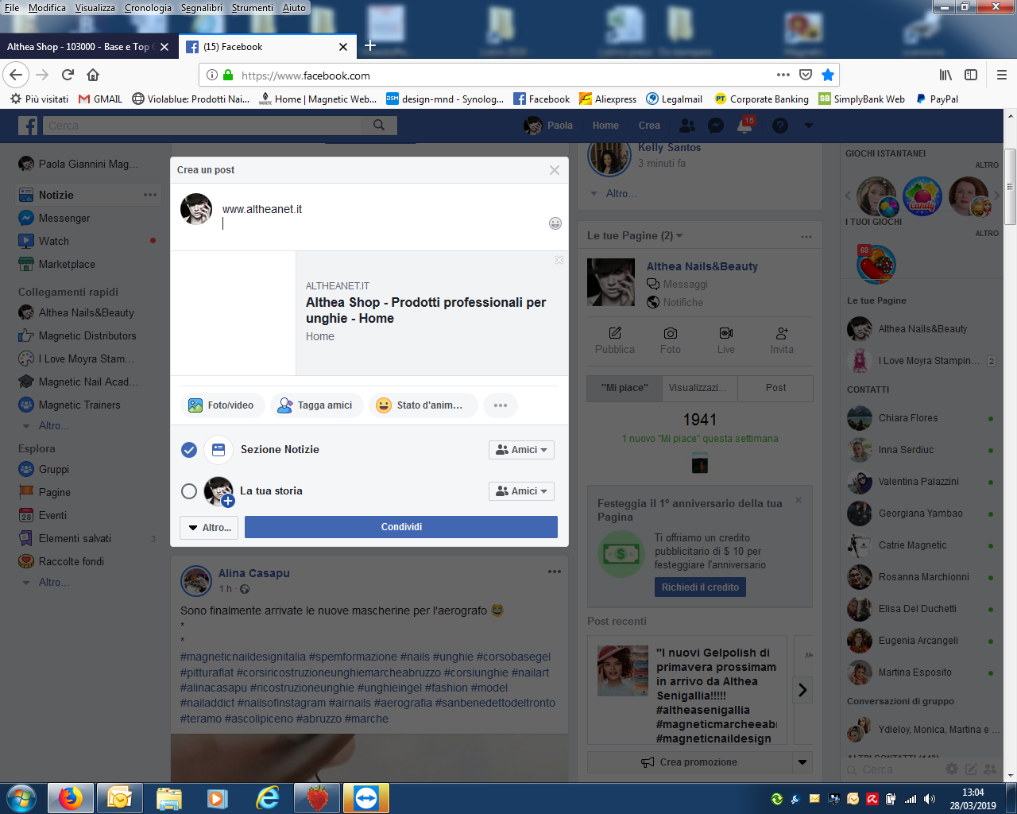Open the Notizie options ellipsis in sidebar
This screenshot has height=814, width=1017.
coord(150,195)
